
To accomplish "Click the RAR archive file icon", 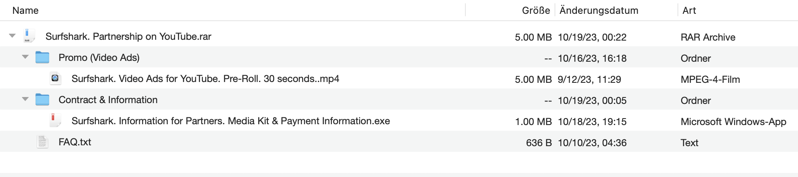I will 28,36.
